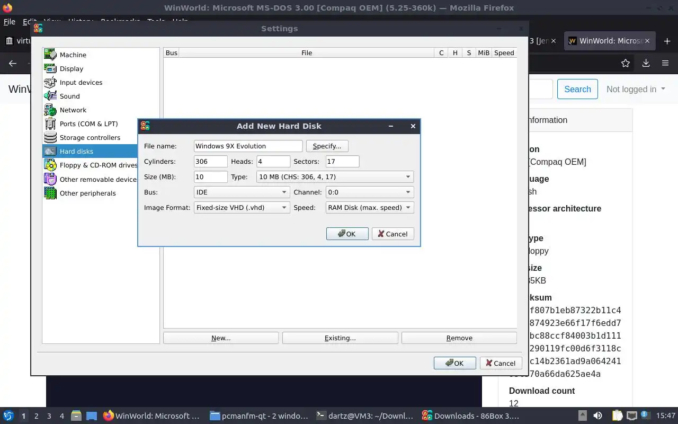The width and height of the screenshot is (678, 424).
Task: Open the Channel dropdown showing 0:0
Action: tap(370, 192)
